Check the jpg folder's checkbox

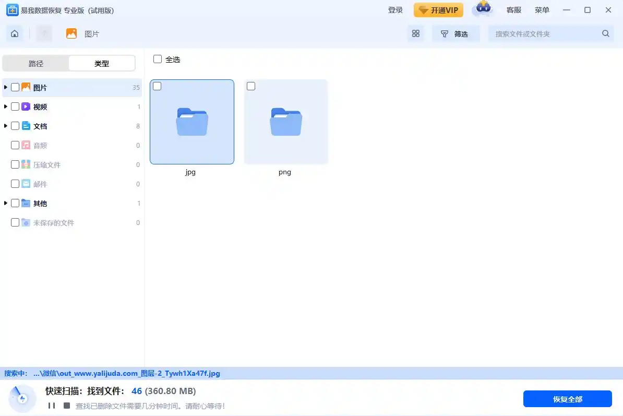[157, 86]
